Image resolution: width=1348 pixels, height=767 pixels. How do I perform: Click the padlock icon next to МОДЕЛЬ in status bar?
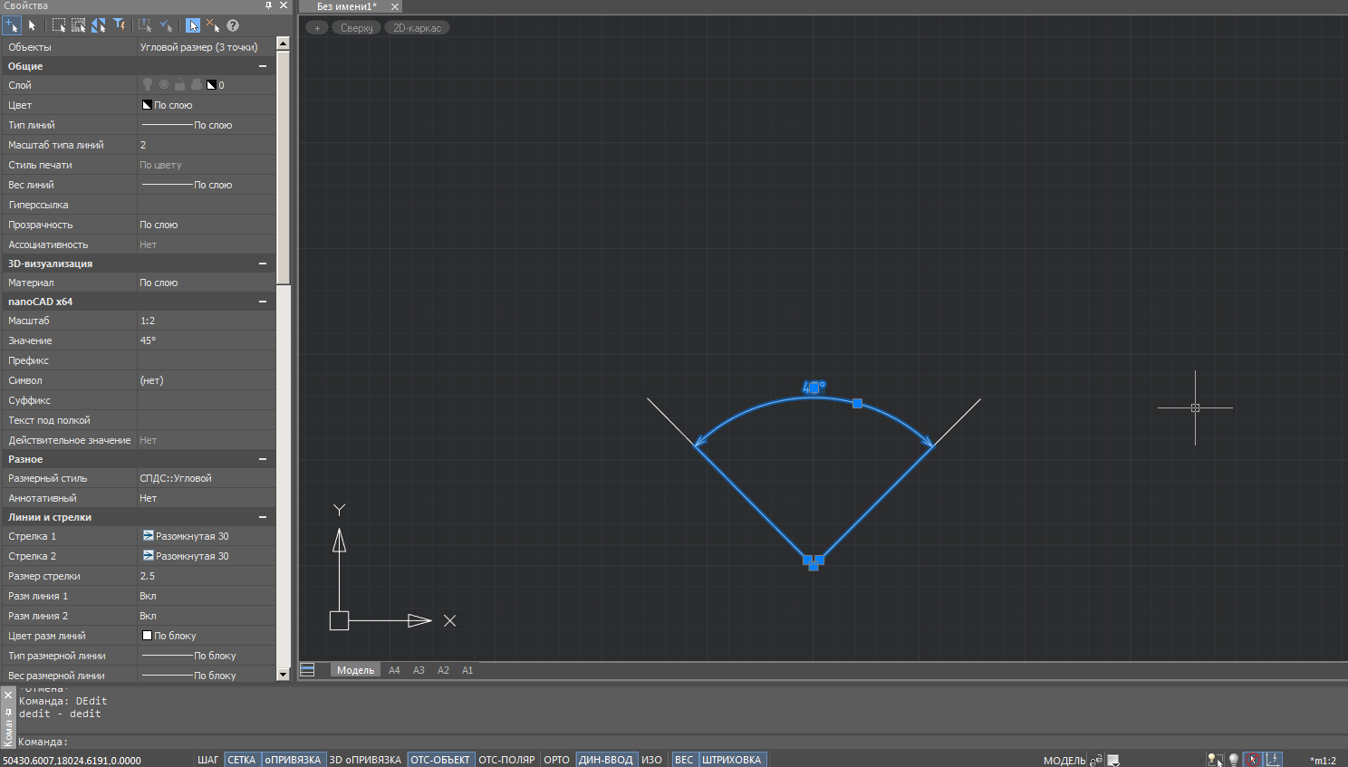coord(1096,761)
